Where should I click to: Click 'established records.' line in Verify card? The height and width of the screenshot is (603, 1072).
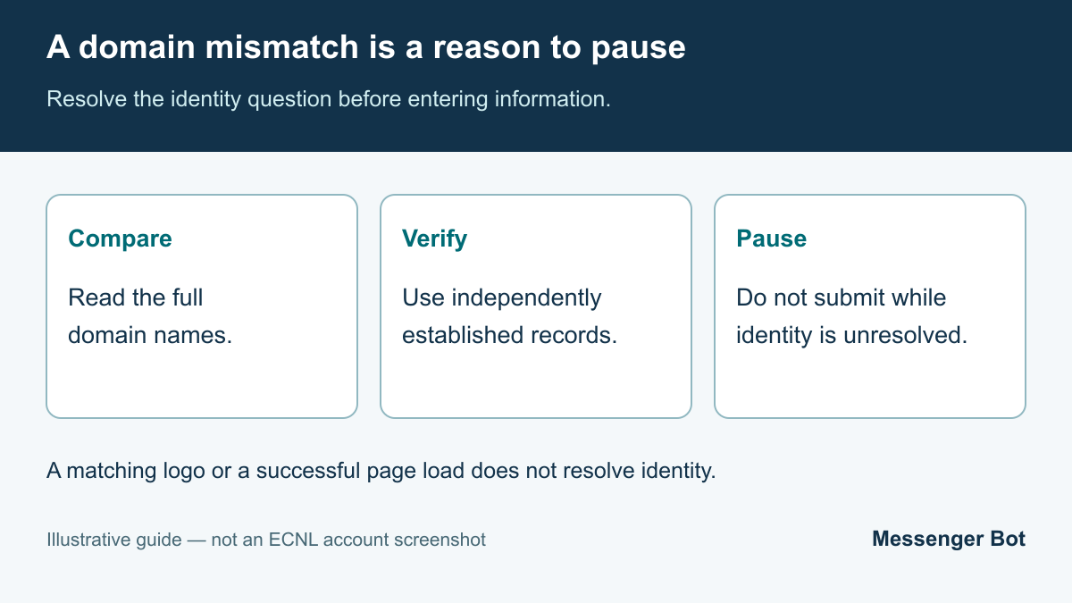510,336
